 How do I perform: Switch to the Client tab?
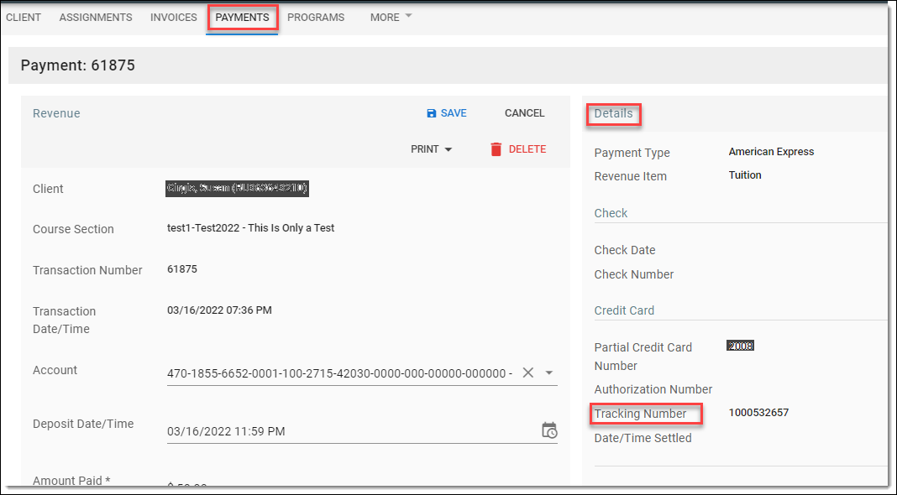(x=24, y=17)
